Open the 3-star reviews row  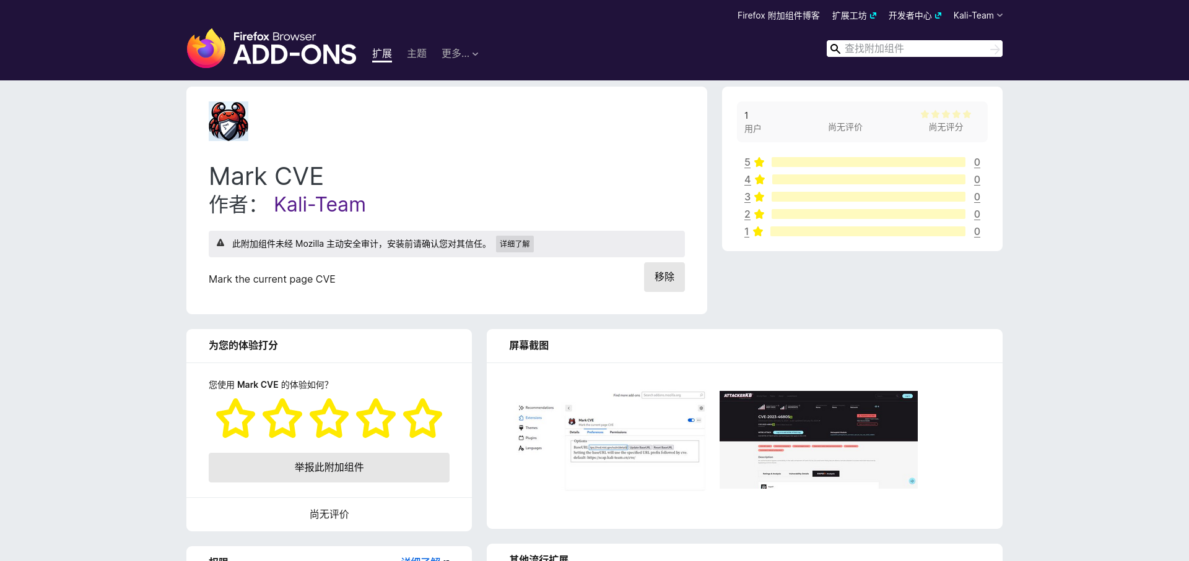point(862,197)
